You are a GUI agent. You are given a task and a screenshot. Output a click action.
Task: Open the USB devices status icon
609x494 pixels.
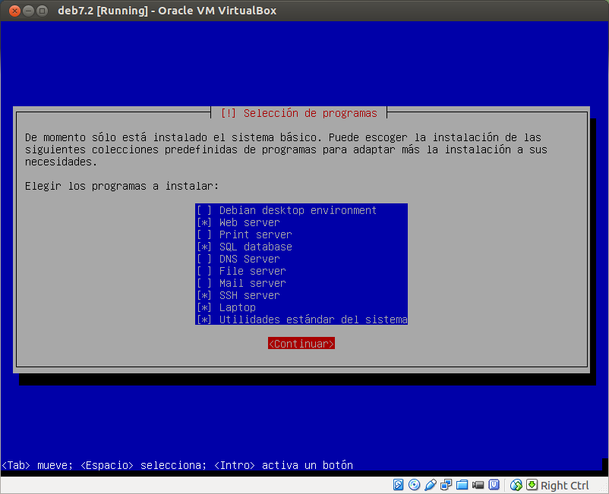click(494, 484)
